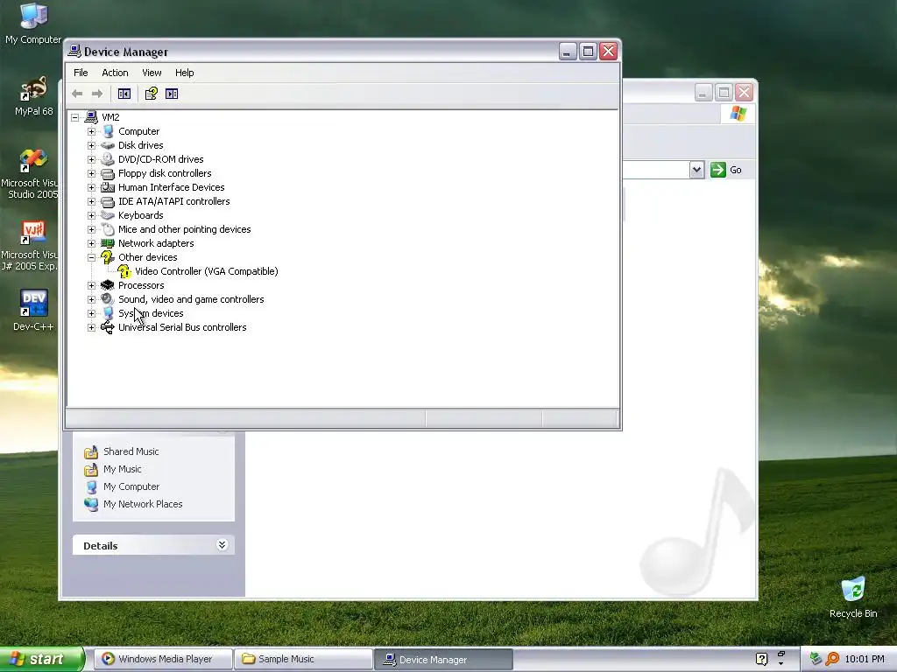Viewport: 897px width, 672px height.
Task: Switch to Windows Media Player taskbar button
Action: coord(163,659)
